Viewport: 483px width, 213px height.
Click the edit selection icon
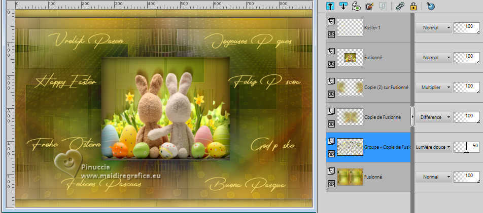pos(369,6)
